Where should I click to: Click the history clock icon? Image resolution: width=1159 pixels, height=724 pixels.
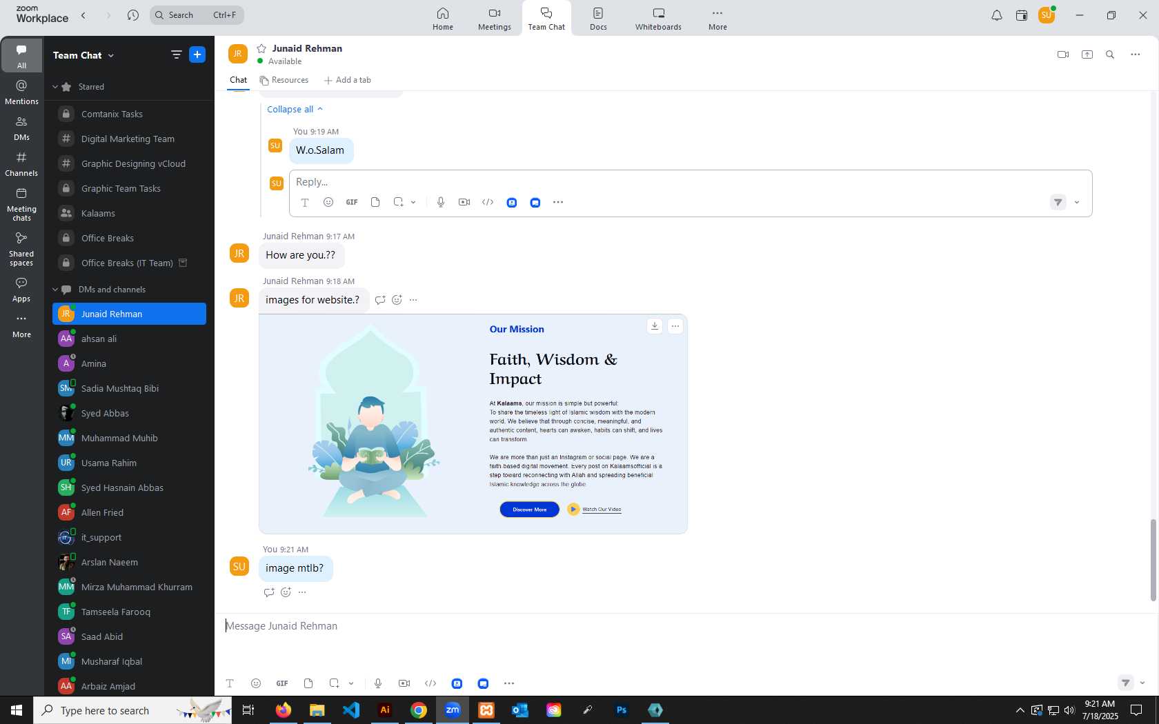coord(133,15)
